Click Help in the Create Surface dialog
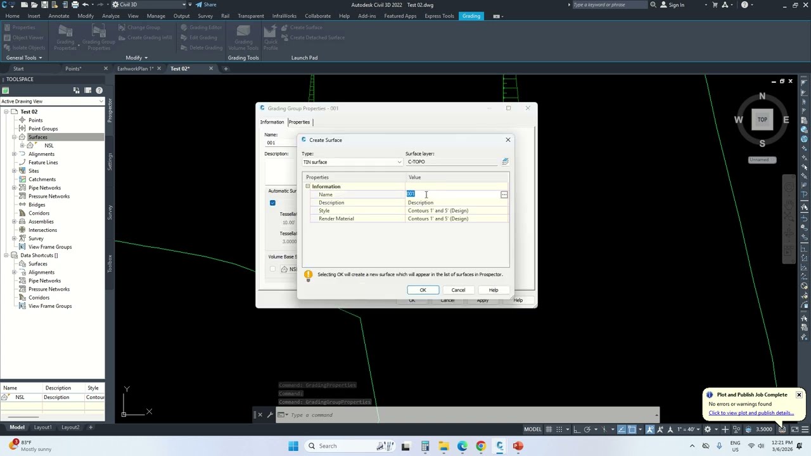This screenshot has width=811, height=456. pos(494,290)
